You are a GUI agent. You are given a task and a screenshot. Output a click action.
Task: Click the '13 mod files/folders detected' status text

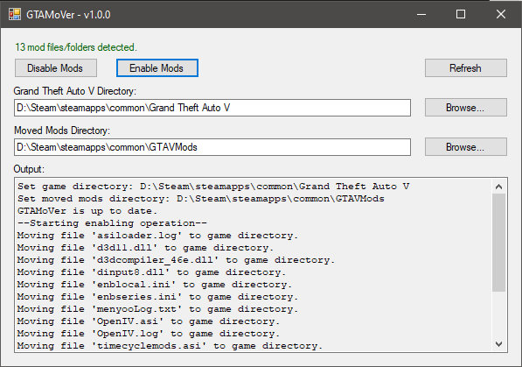point(76,47)
